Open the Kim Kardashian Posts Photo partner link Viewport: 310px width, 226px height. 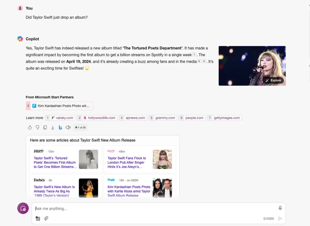59,106
